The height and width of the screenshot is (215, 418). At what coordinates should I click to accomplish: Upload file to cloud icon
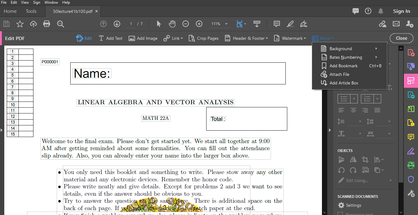33,24
